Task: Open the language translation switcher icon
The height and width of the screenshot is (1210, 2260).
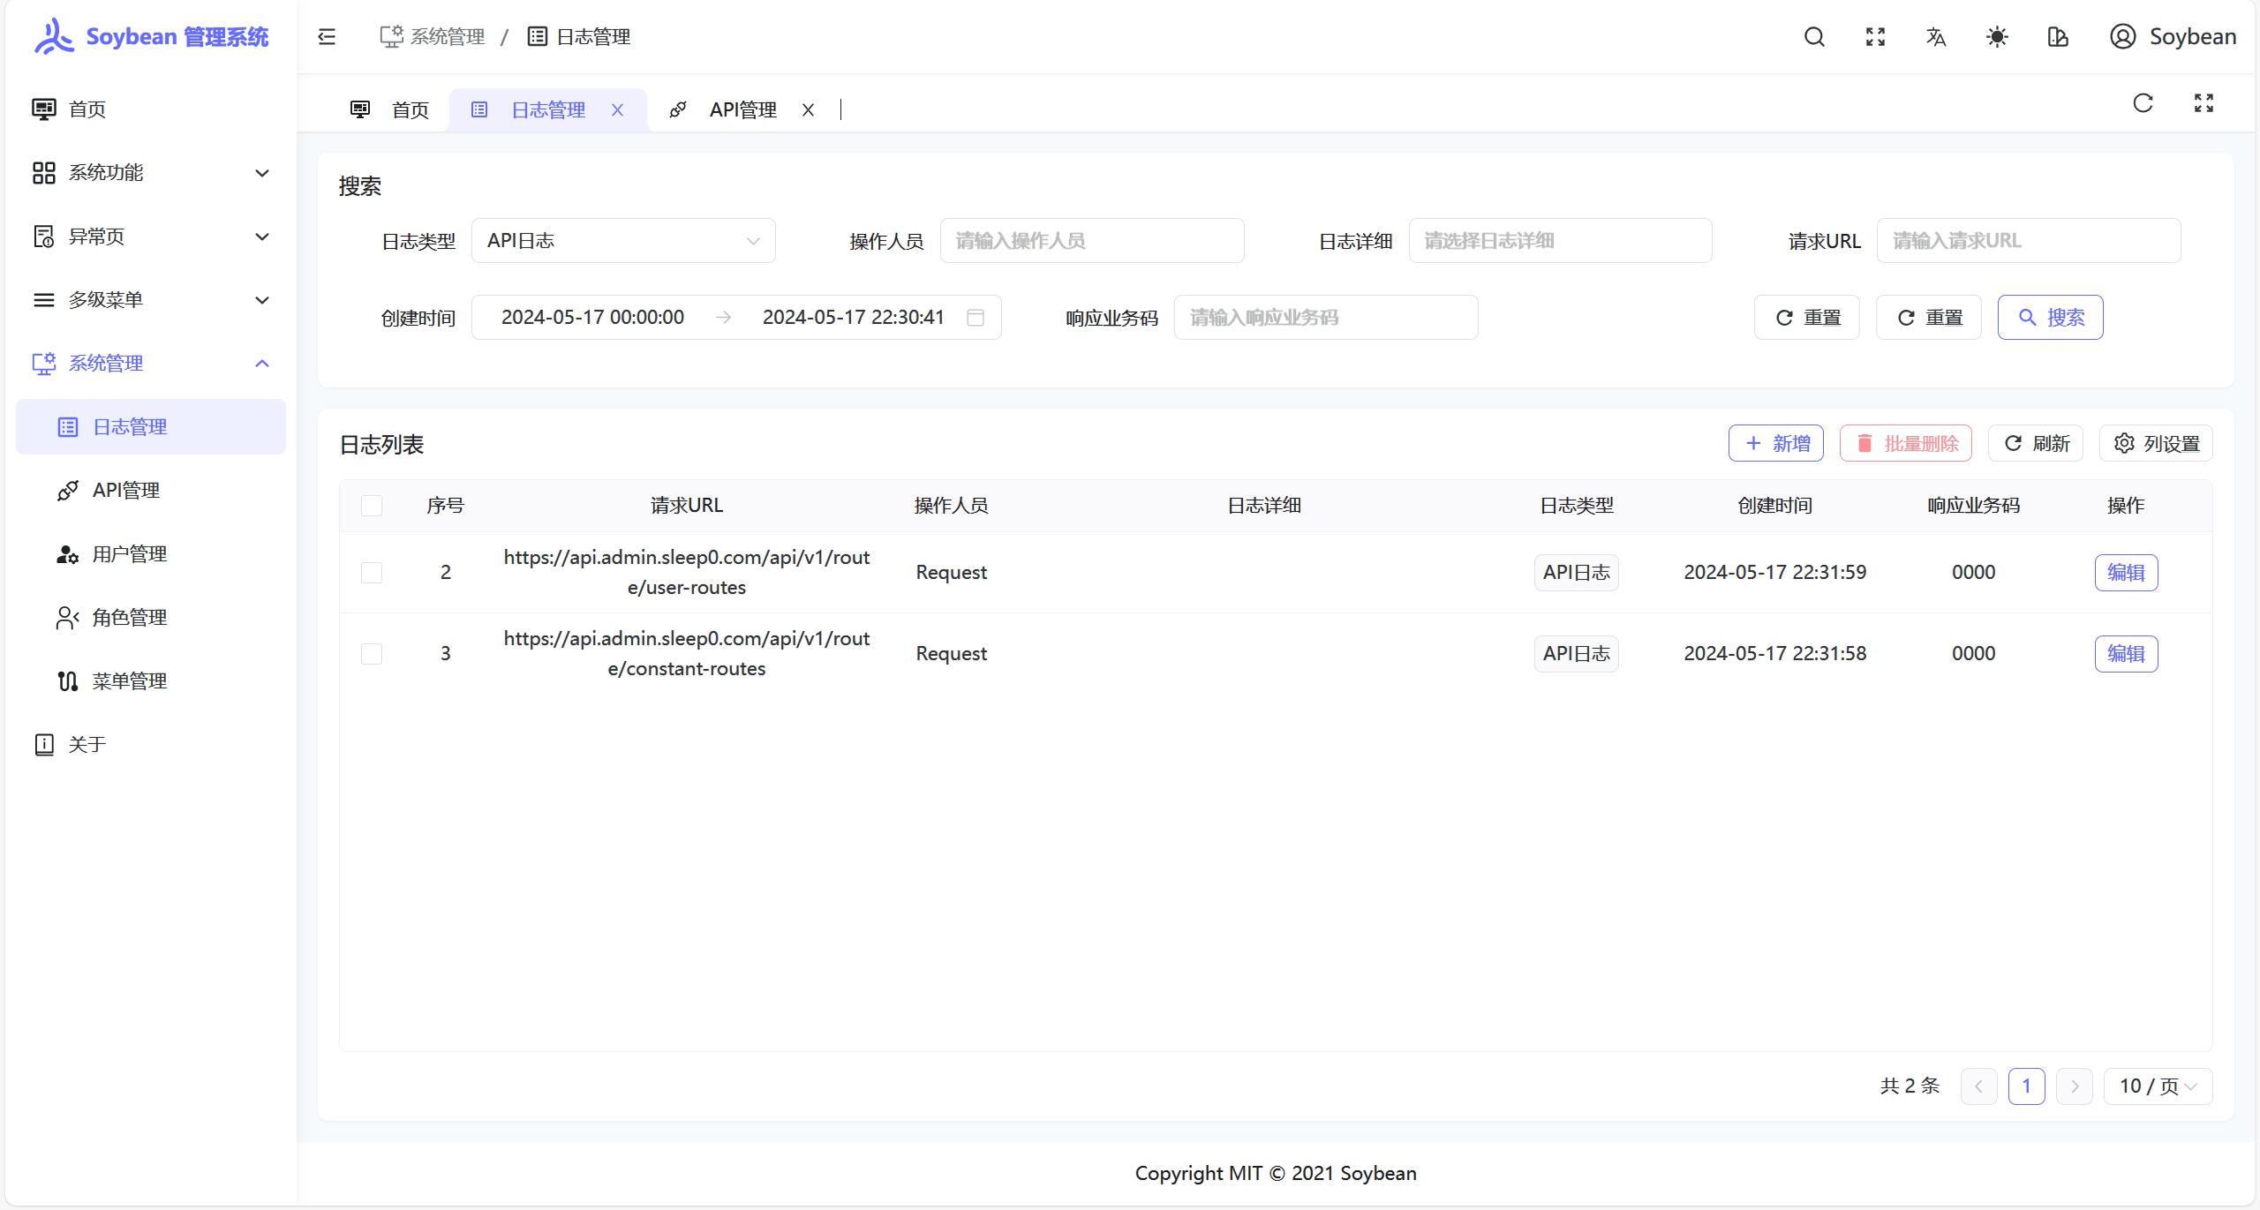Action: click(x=1936, y=37)
